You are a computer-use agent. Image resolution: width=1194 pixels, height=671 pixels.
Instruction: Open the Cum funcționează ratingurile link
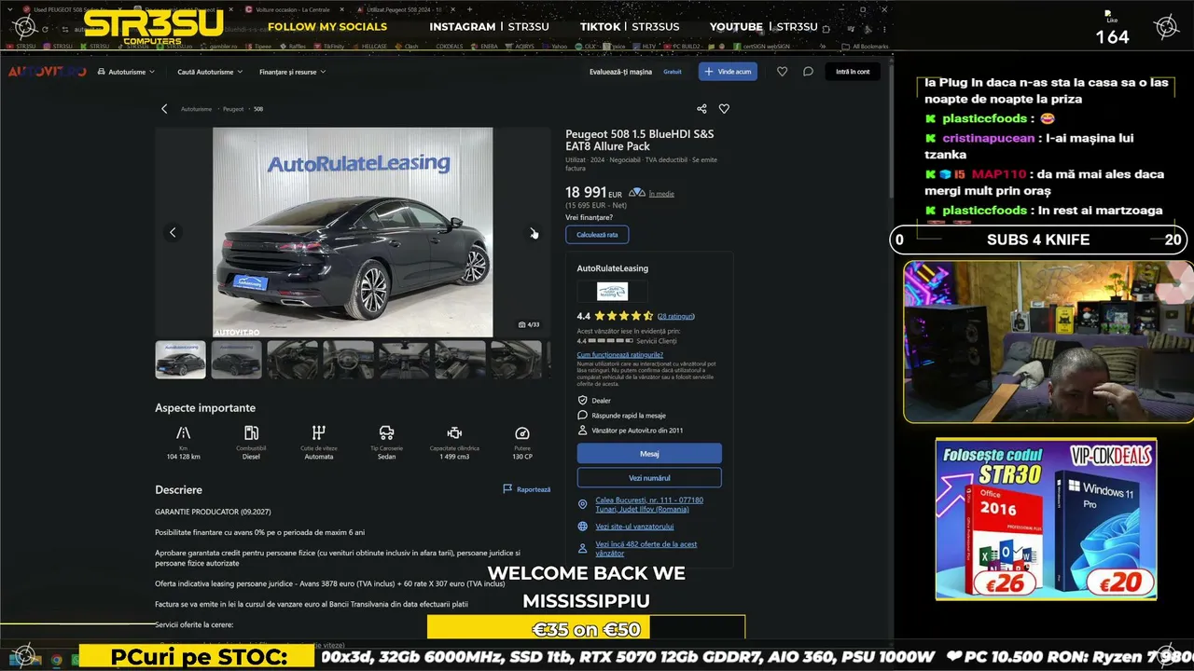[x=620, y=354]
